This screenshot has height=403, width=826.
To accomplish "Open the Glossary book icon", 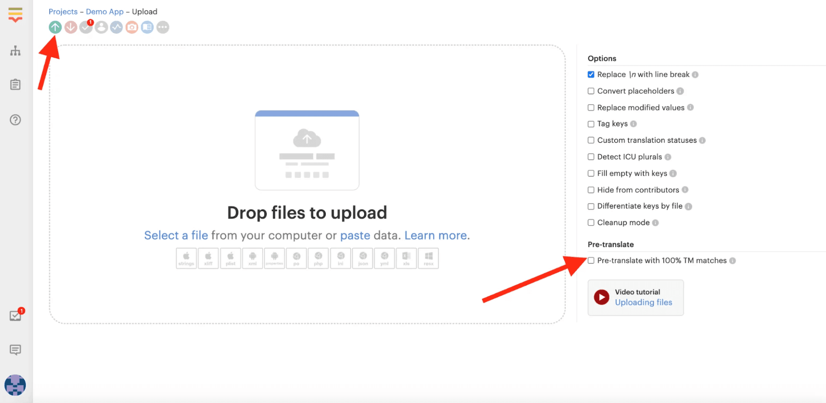I will (147, 27).
